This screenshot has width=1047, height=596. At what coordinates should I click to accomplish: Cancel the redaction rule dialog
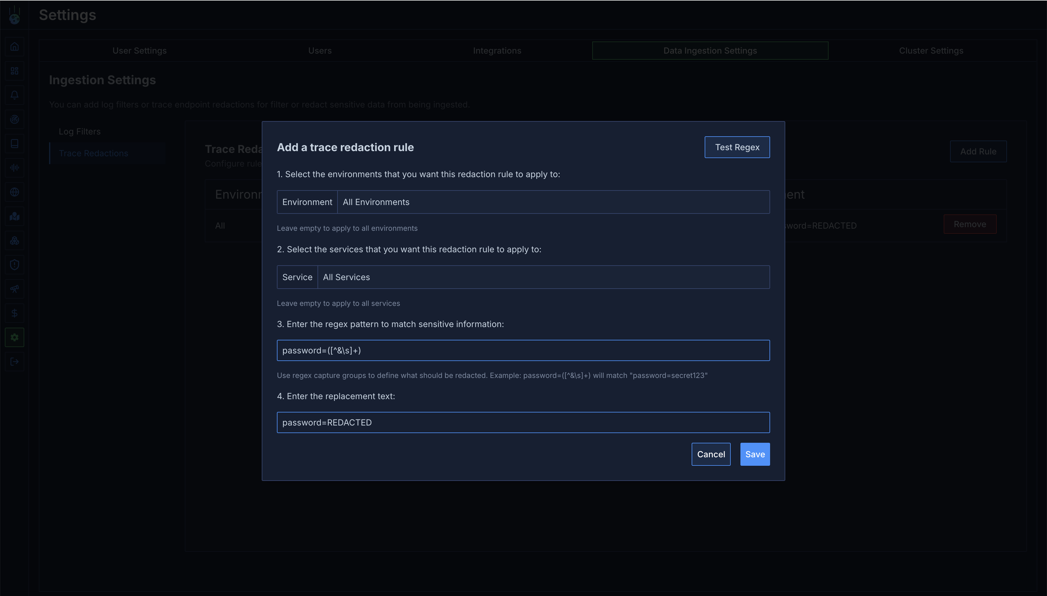tap(710, 454)
